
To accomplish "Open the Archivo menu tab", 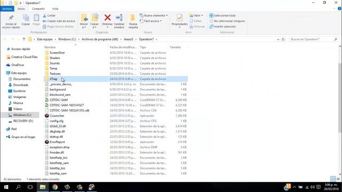I will (x=7, y=9).
